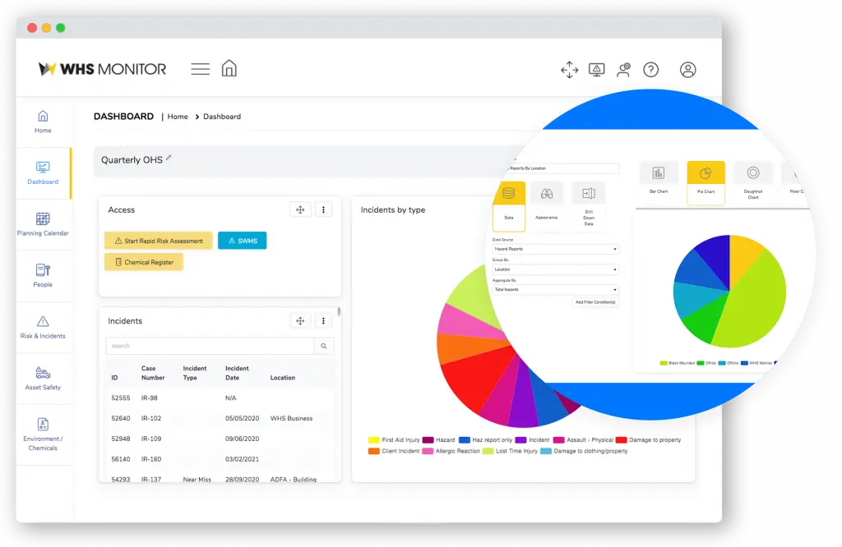Open the Environment / Chemicals section
Viewport: 842px width, 547px height.
pyautogui.click(x=42, y=433)
